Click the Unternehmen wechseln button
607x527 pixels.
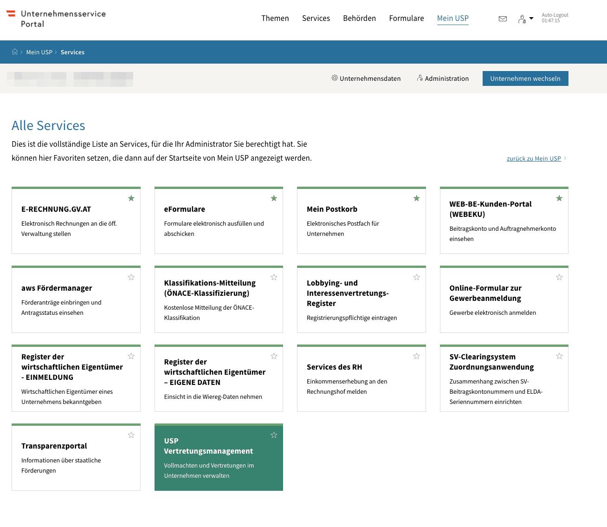click(525, 78)
